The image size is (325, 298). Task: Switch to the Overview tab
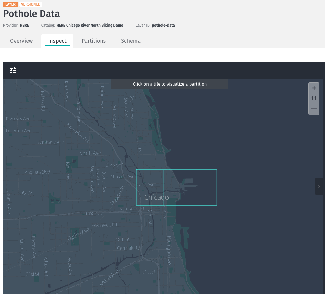click(21, 41)
